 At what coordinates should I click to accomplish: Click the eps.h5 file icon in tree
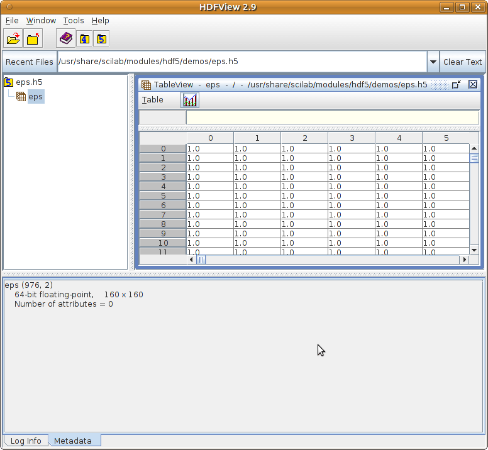tap(8, 82)
